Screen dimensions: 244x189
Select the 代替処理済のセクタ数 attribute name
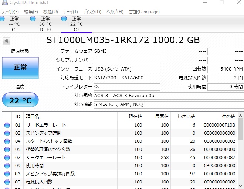pyautogui.click(x=48, y=150)
